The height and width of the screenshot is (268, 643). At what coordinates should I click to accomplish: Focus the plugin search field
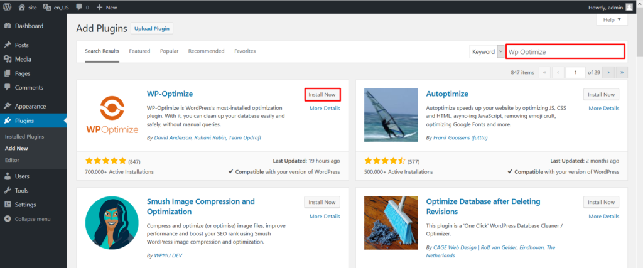[565, 51]
